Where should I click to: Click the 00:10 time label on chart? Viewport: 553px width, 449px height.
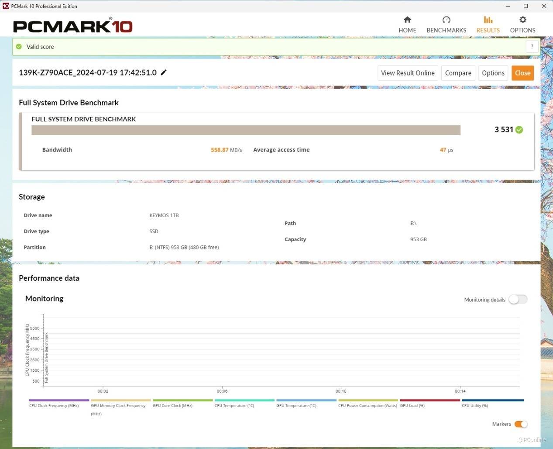pyautogui.click(x=341, y=391)
